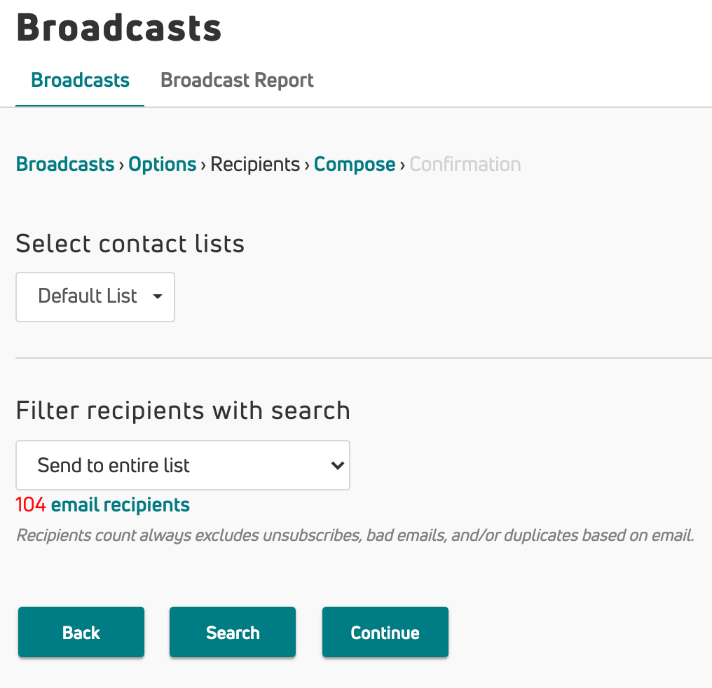Click the chevron on the recipient filter select
This screenshot has height=688, width=712.
coord(337,465)
